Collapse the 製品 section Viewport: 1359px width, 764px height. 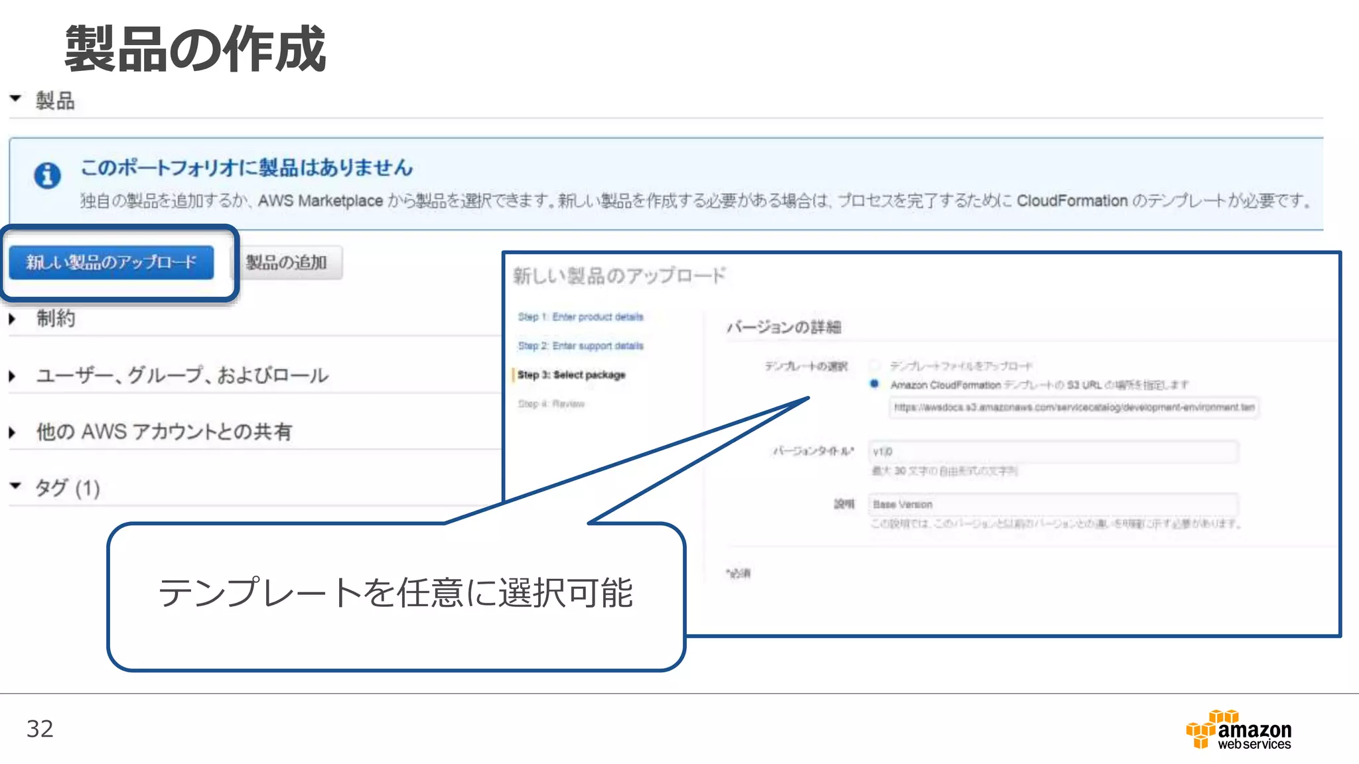coord(15,99)
